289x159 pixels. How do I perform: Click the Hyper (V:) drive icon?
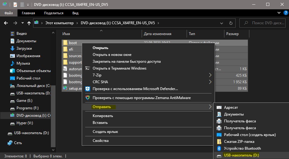point(12,123)
